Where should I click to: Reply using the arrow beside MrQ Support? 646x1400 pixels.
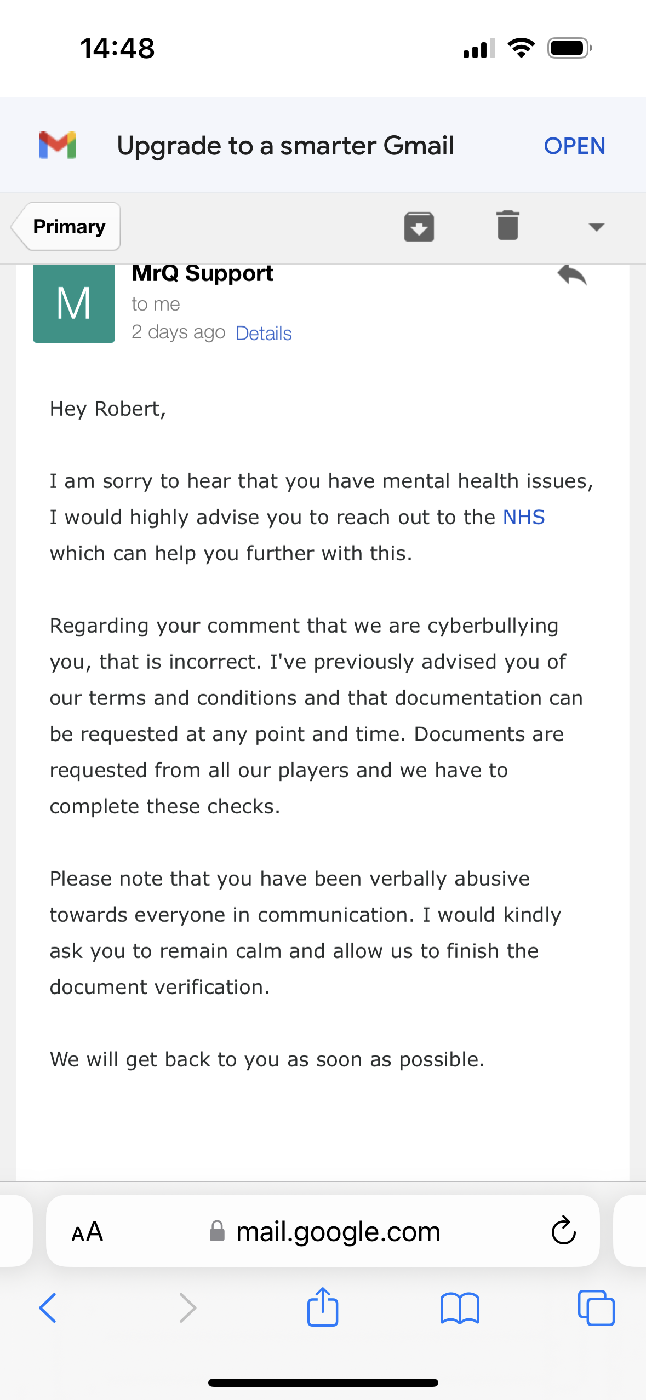tap(572, 275)
